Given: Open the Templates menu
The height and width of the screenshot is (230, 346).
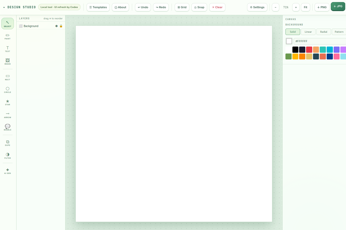Looking at the screenshot, I should 98,7.
